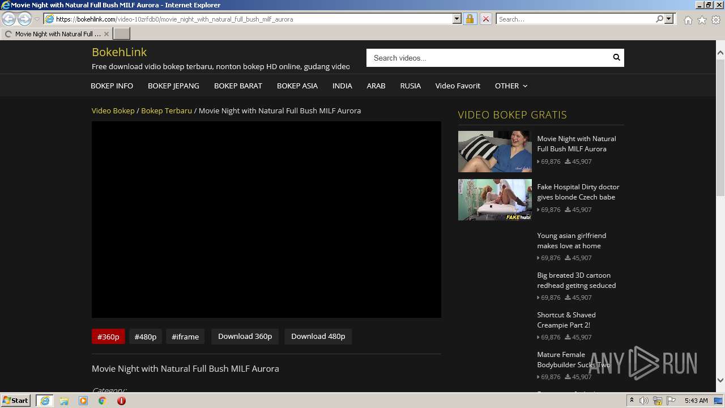Open the ARAB menu item
The image size is (725, 408).
point(376,86)
